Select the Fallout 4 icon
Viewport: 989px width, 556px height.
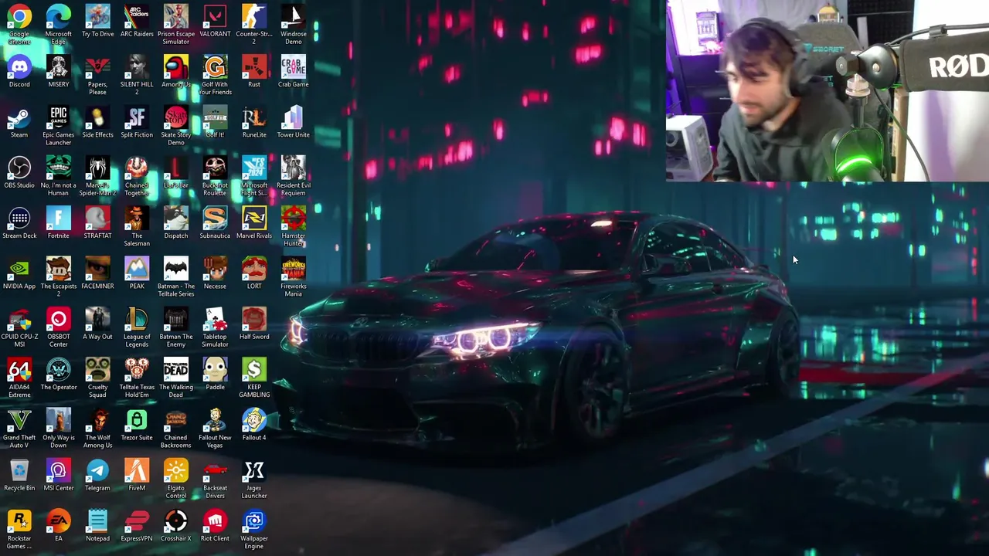click(254, 420)
